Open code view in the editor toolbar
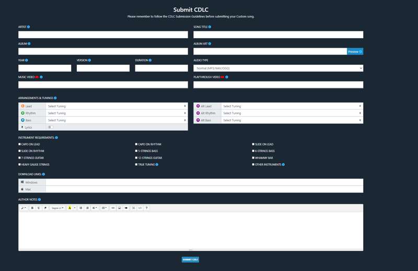 pos(140,208)
